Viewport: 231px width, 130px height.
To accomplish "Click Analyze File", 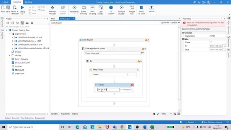I will (x=132, y=10).
